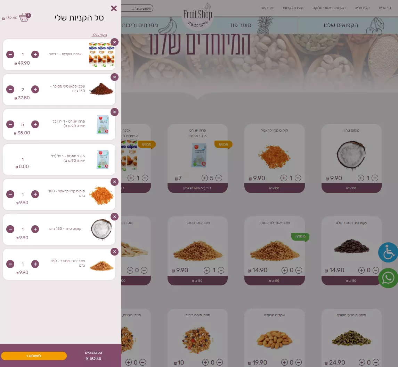Remove the Alpro almond drink from the cart
Image resolution: width=398 pixels, height=367 pixels.
114,42
